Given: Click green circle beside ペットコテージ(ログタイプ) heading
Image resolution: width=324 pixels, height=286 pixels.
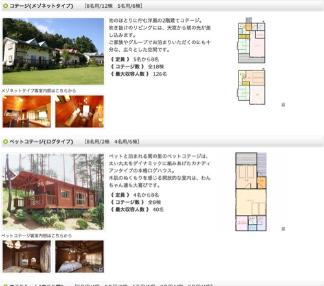Looking at the screenshot, I should tap(5, 142).
